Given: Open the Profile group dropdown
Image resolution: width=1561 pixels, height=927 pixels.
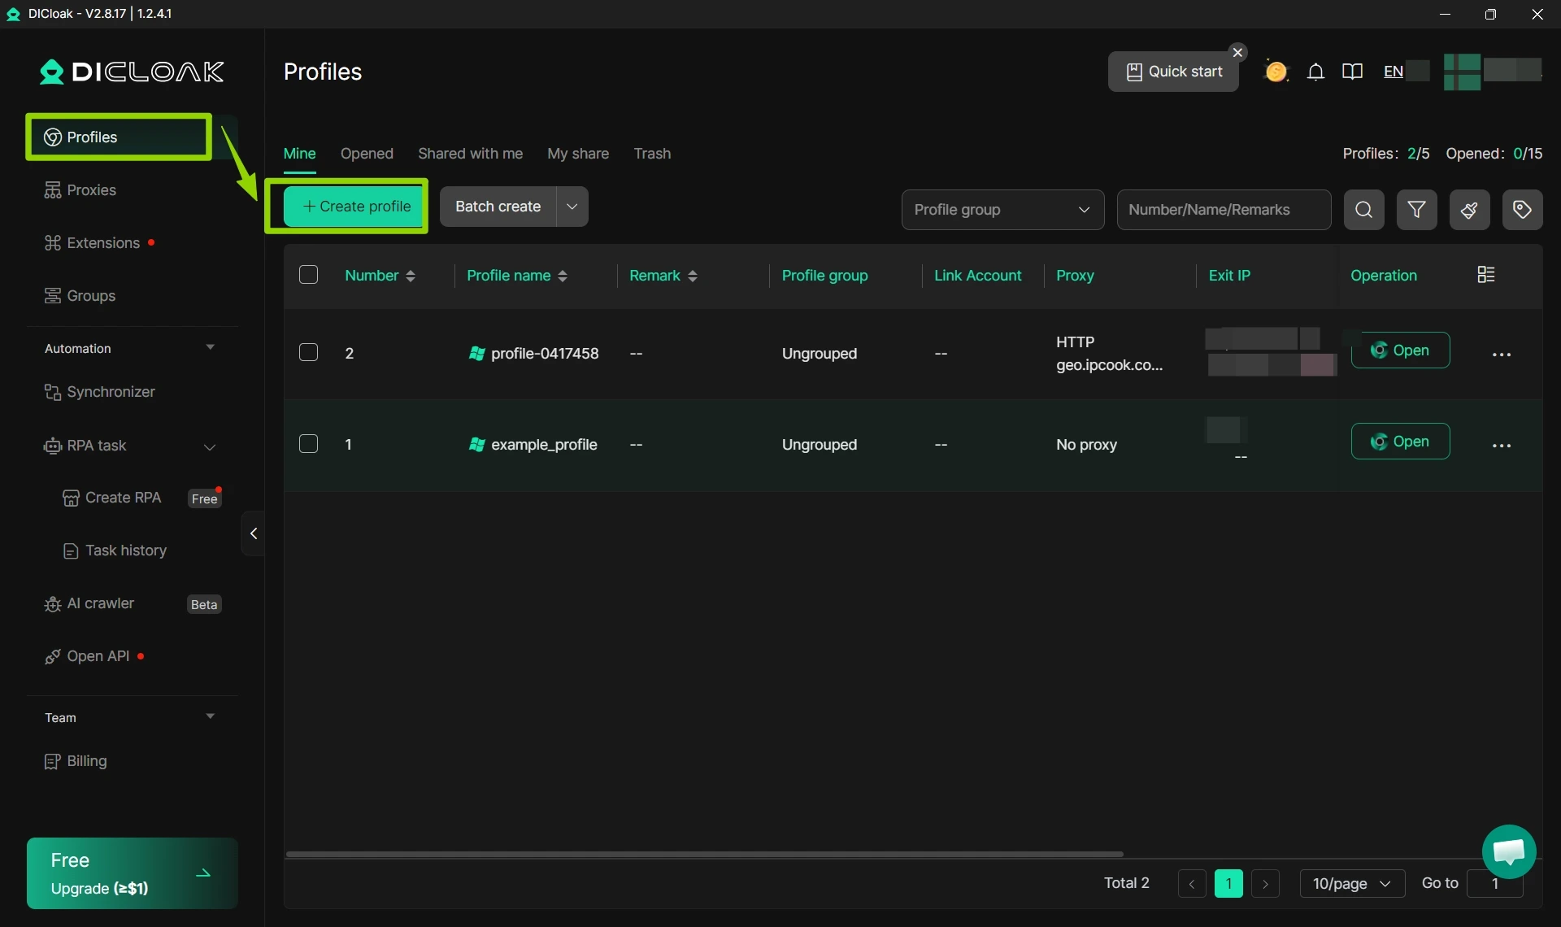Looking at the screenshot, I should 1002,209.
